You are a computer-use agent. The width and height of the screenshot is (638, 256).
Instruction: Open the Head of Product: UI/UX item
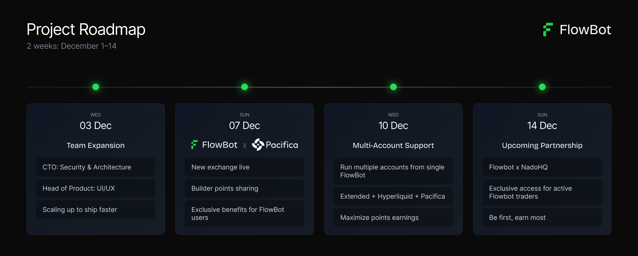(x=96, y=188)
